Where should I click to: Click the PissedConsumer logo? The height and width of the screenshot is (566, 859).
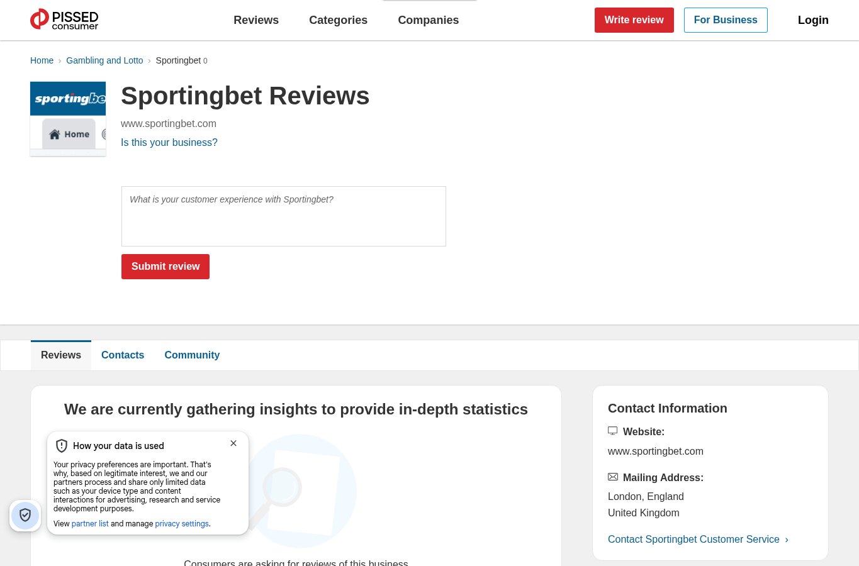pyautogui.click(x=64, y=19)
